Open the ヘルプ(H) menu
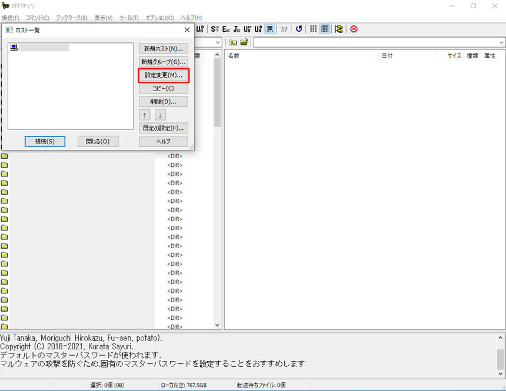The image size is (506, 391). click(192, 18)
